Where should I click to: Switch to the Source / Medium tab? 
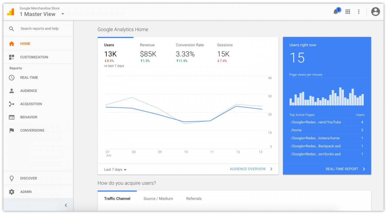158,198
